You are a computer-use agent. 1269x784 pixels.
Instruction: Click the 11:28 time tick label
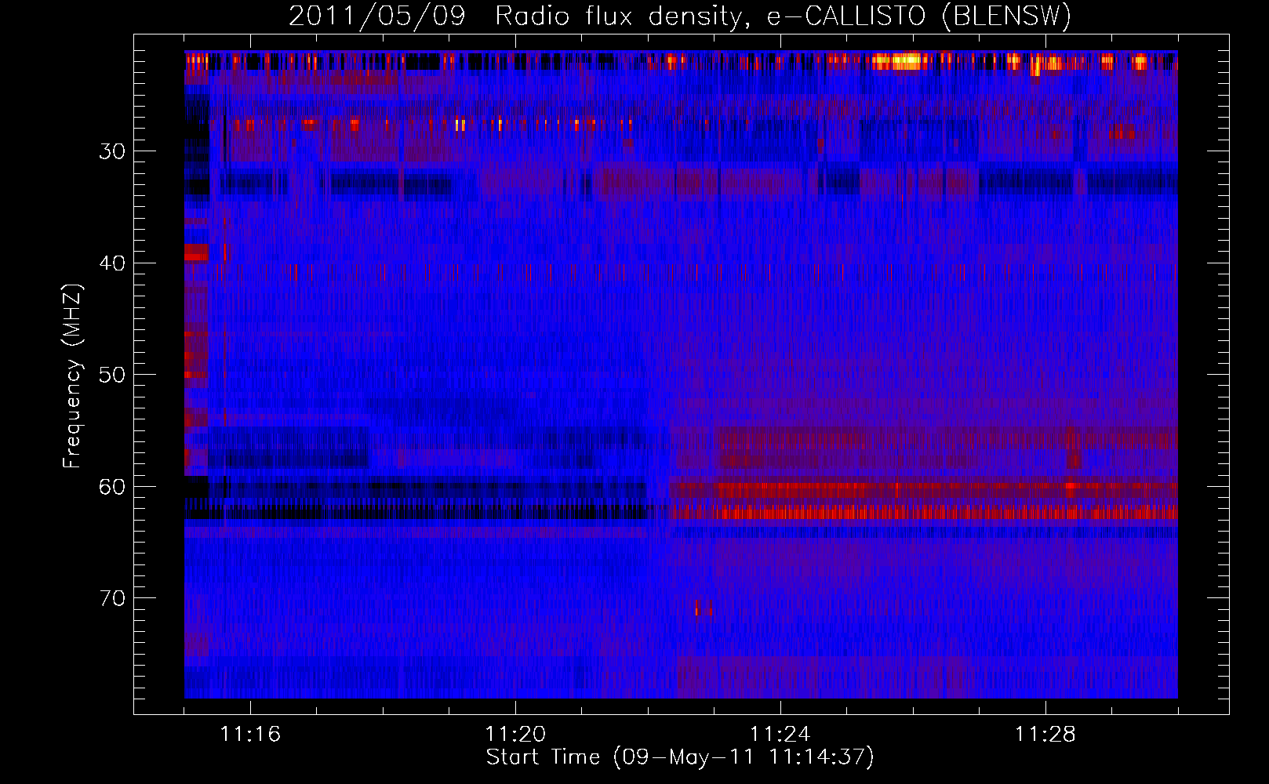pyautogui.click(x=1045, y=735)
